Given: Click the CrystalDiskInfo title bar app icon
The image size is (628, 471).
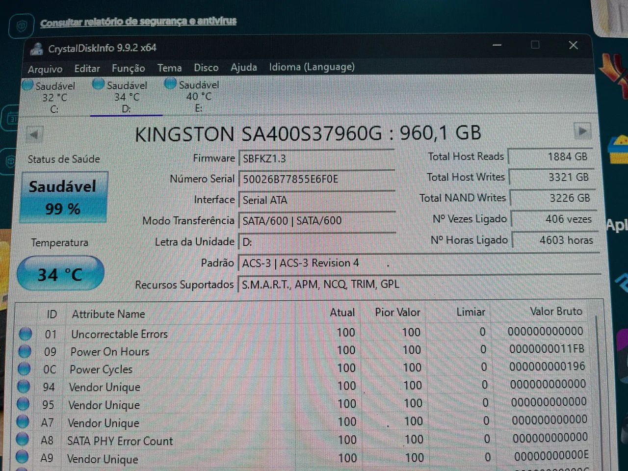Looking at the screenshot, I should pos(36,49).
